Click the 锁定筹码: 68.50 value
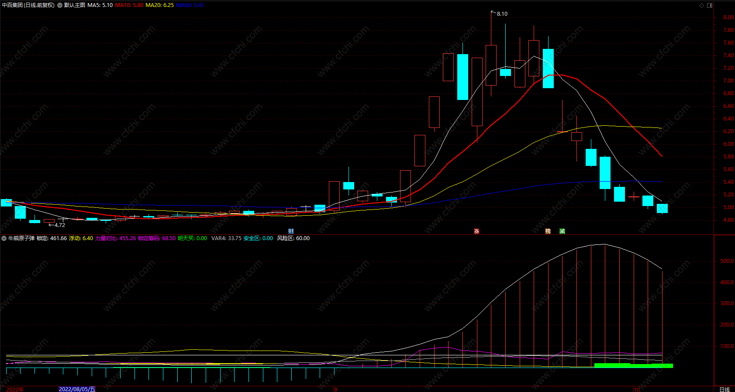 (x=157, y=238)
